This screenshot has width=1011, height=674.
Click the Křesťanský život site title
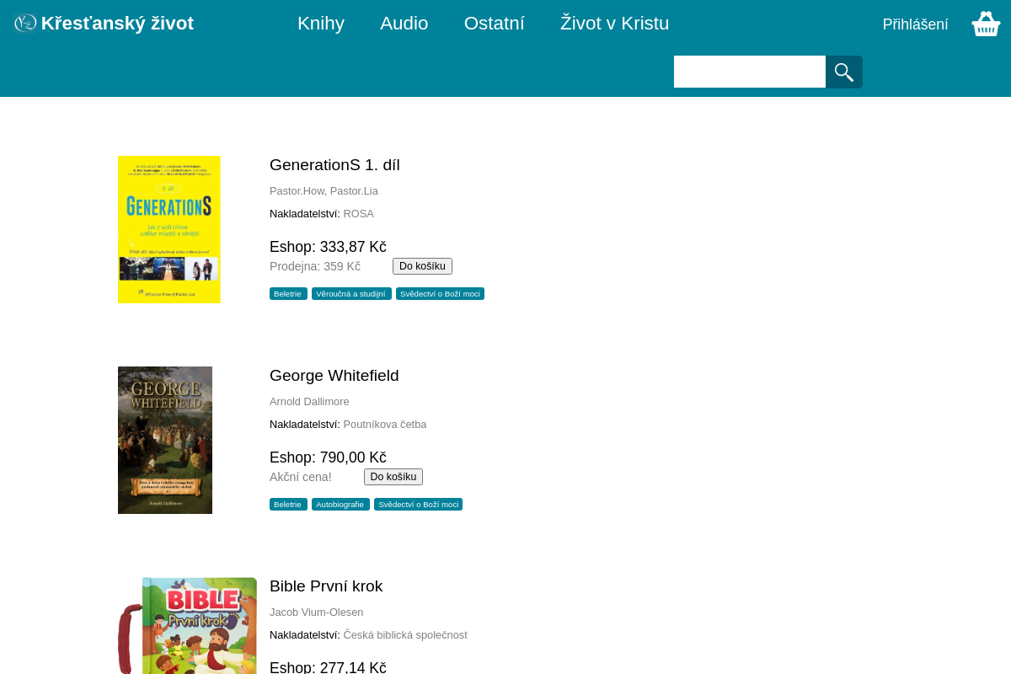click(117, 24)
